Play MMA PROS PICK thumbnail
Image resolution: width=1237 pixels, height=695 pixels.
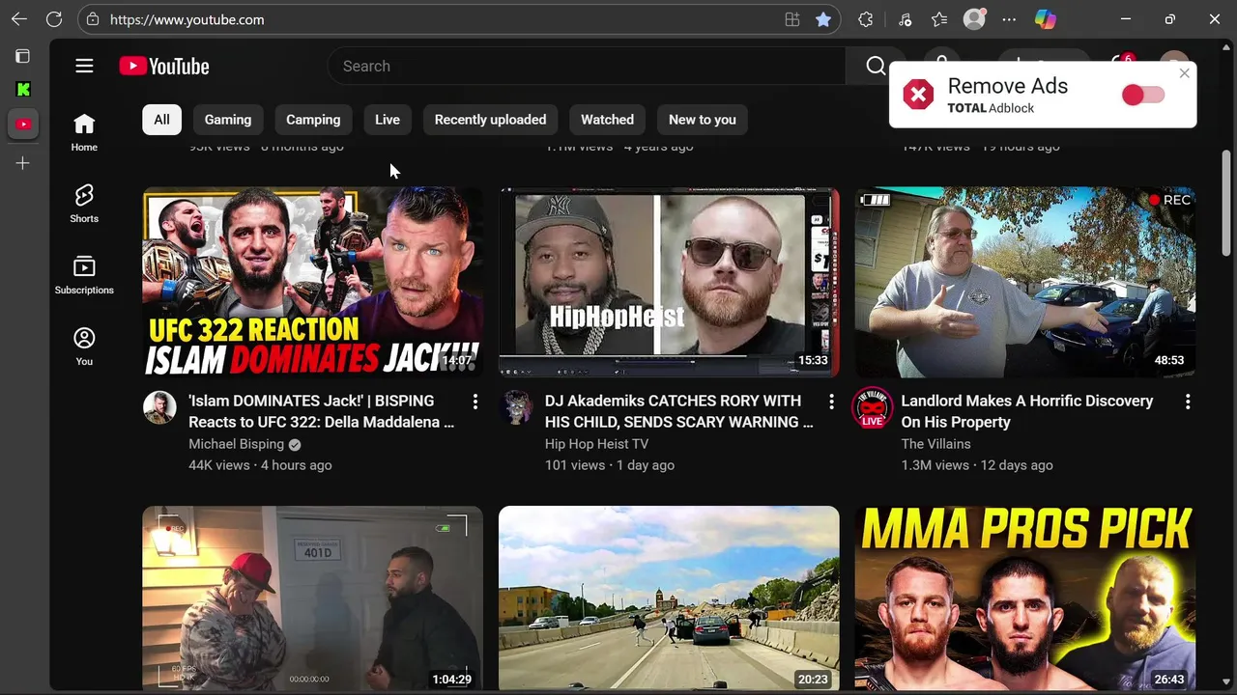pos(1024,598)
